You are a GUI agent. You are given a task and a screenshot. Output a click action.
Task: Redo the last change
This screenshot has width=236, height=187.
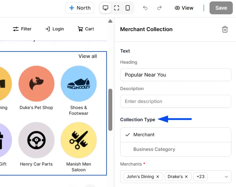click(x=159, y=8)
